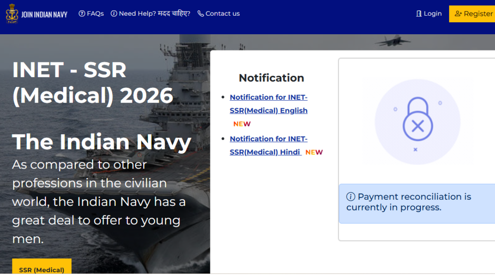Viewport: 495px width, 278px height.
Task: Click the Contact us phone icon
Action: tap(200, 14)
